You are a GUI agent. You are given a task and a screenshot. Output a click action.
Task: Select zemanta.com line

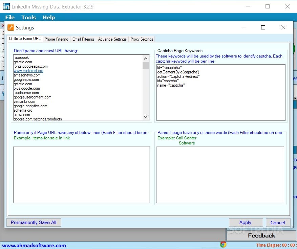tap(24, 101)
